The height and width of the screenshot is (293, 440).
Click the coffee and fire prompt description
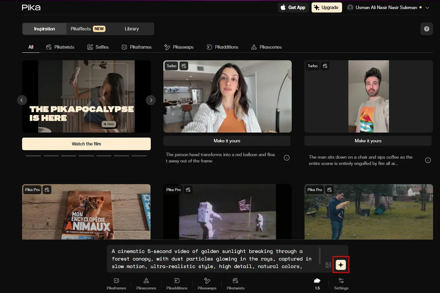[x=361, y=160]
